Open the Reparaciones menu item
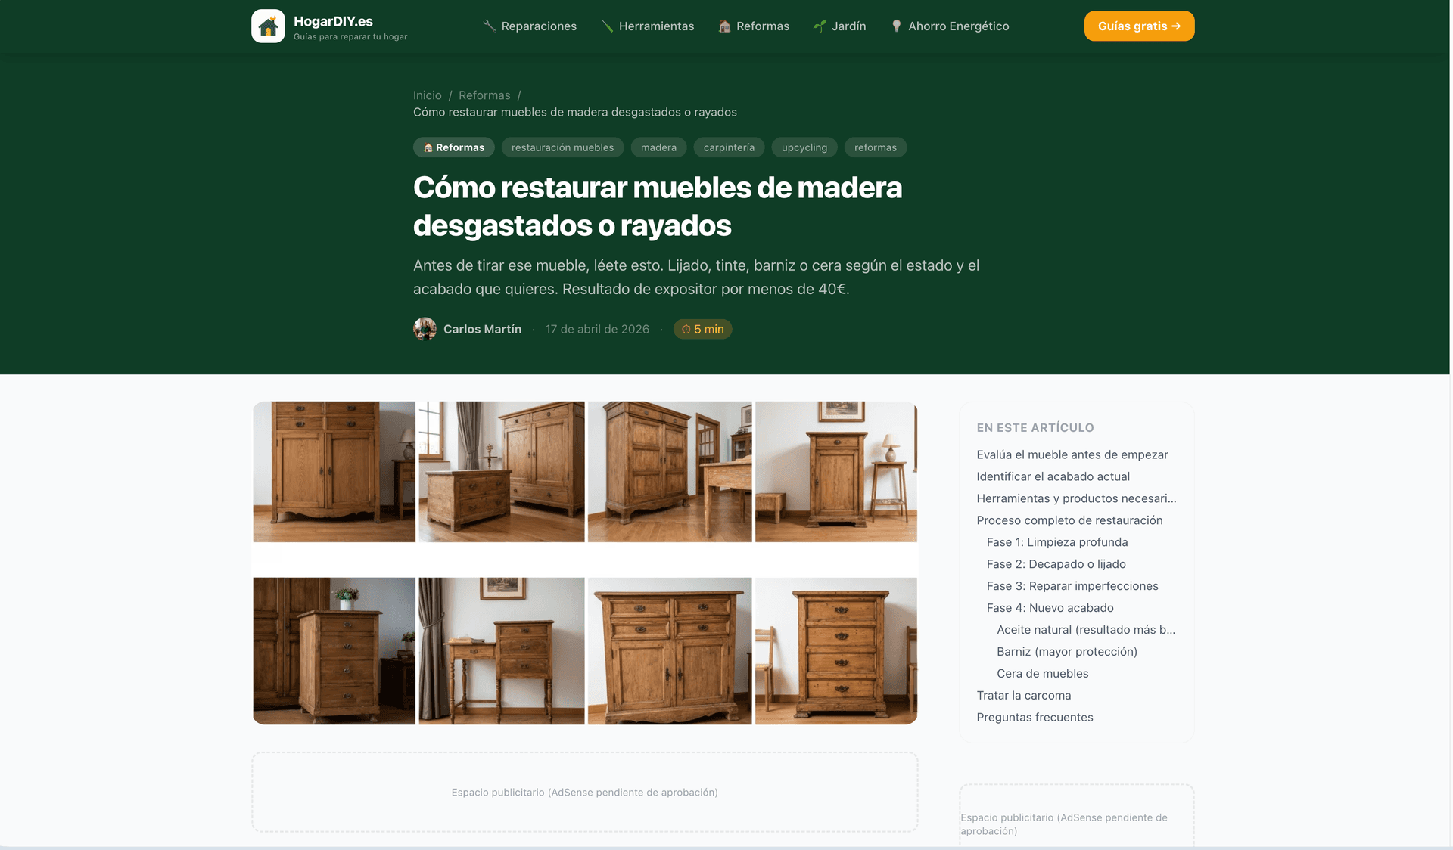 538,26
